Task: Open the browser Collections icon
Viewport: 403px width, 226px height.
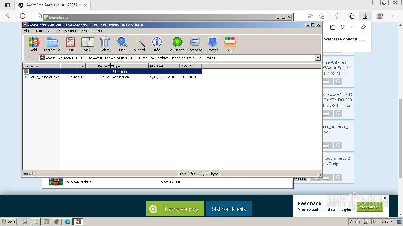Action: [351, 16]
